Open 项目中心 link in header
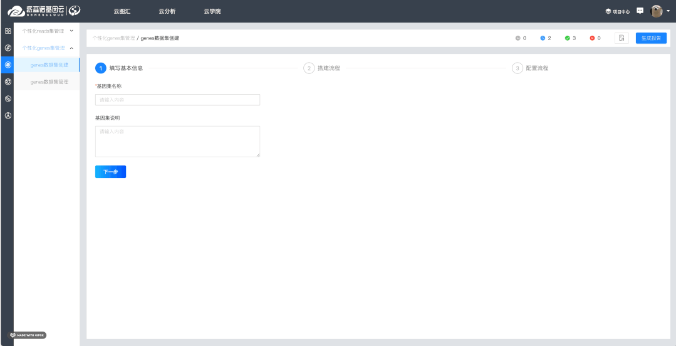This screenshot has height=346, width=676. tap(621, 12)
